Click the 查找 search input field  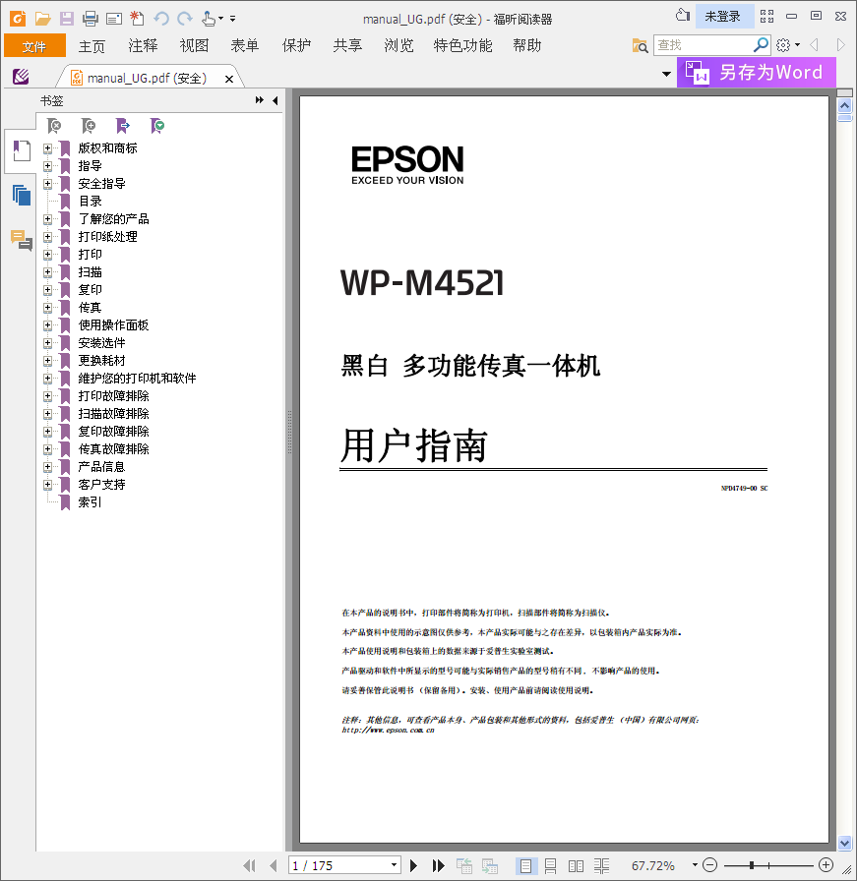click(x=703, y=45)
